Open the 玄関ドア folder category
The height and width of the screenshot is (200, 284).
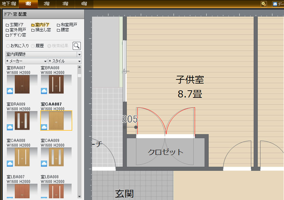click(x=15, y=25)
